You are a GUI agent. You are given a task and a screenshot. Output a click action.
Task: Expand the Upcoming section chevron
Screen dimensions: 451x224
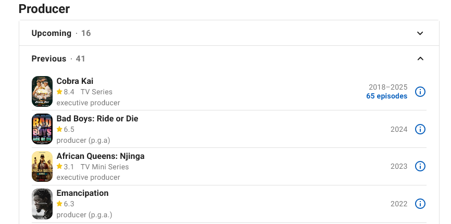(420, 33)
